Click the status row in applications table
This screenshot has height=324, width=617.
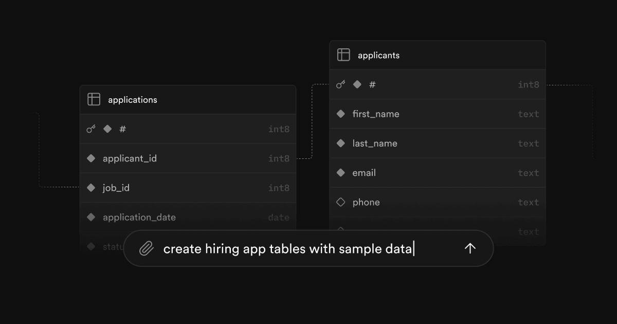coord(113,246)
